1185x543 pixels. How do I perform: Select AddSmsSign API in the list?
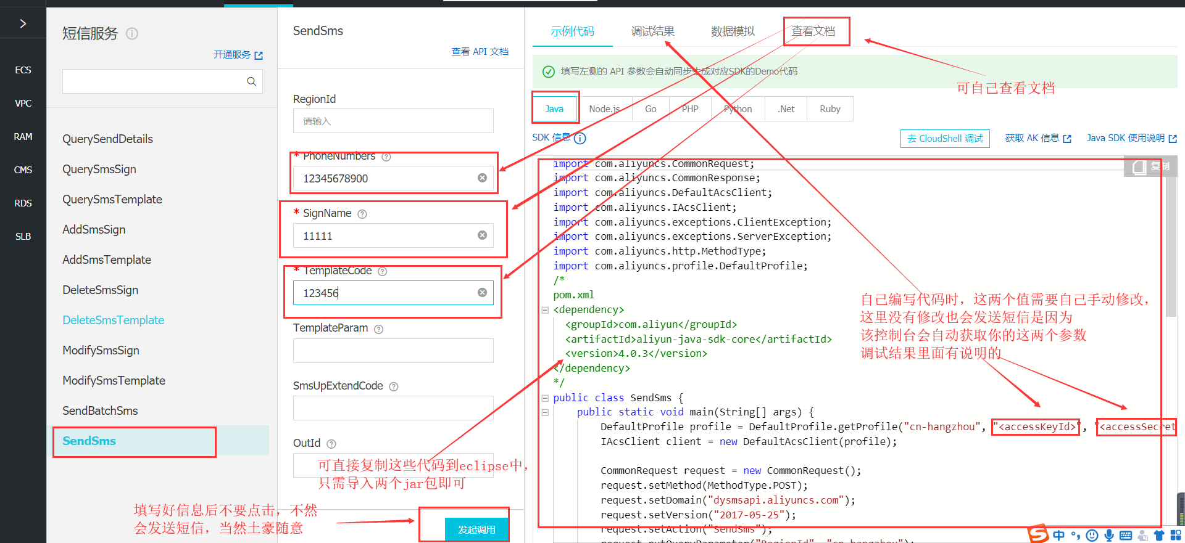click(94, 229)
